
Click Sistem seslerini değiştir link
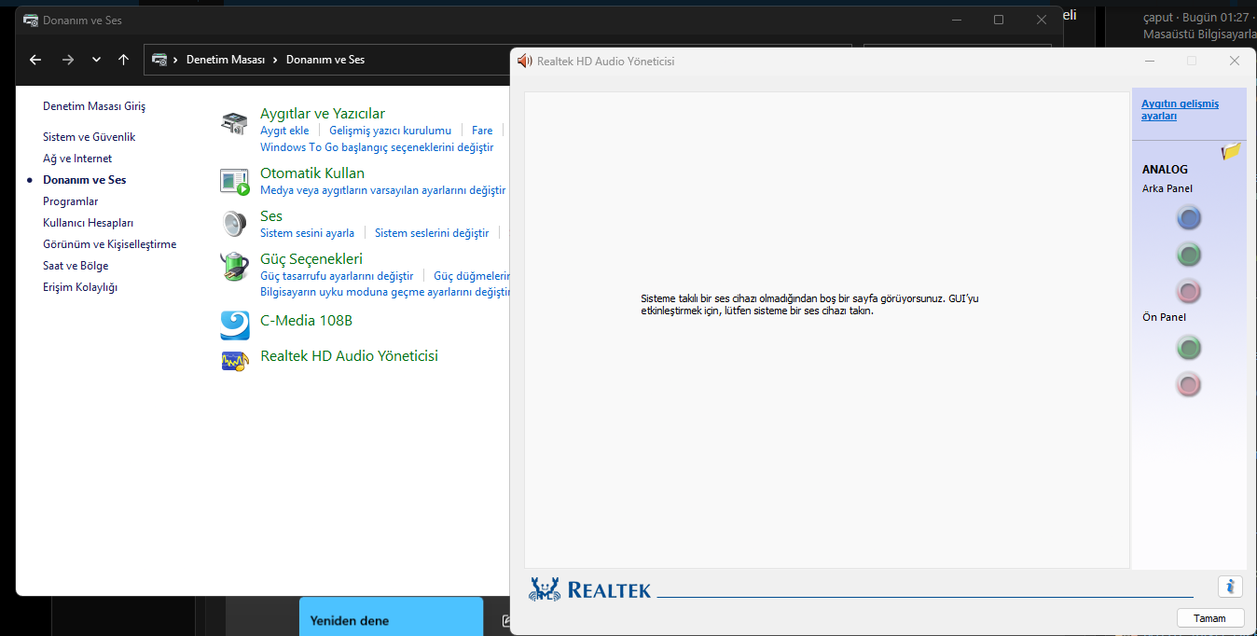coord(432,233)
